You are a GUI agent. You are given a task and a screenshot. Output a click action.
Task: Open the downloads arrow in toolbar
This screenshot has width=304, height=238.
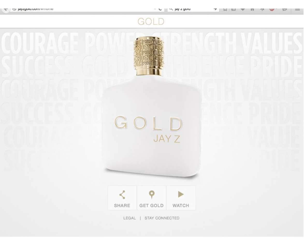click(x=243, y=9)
